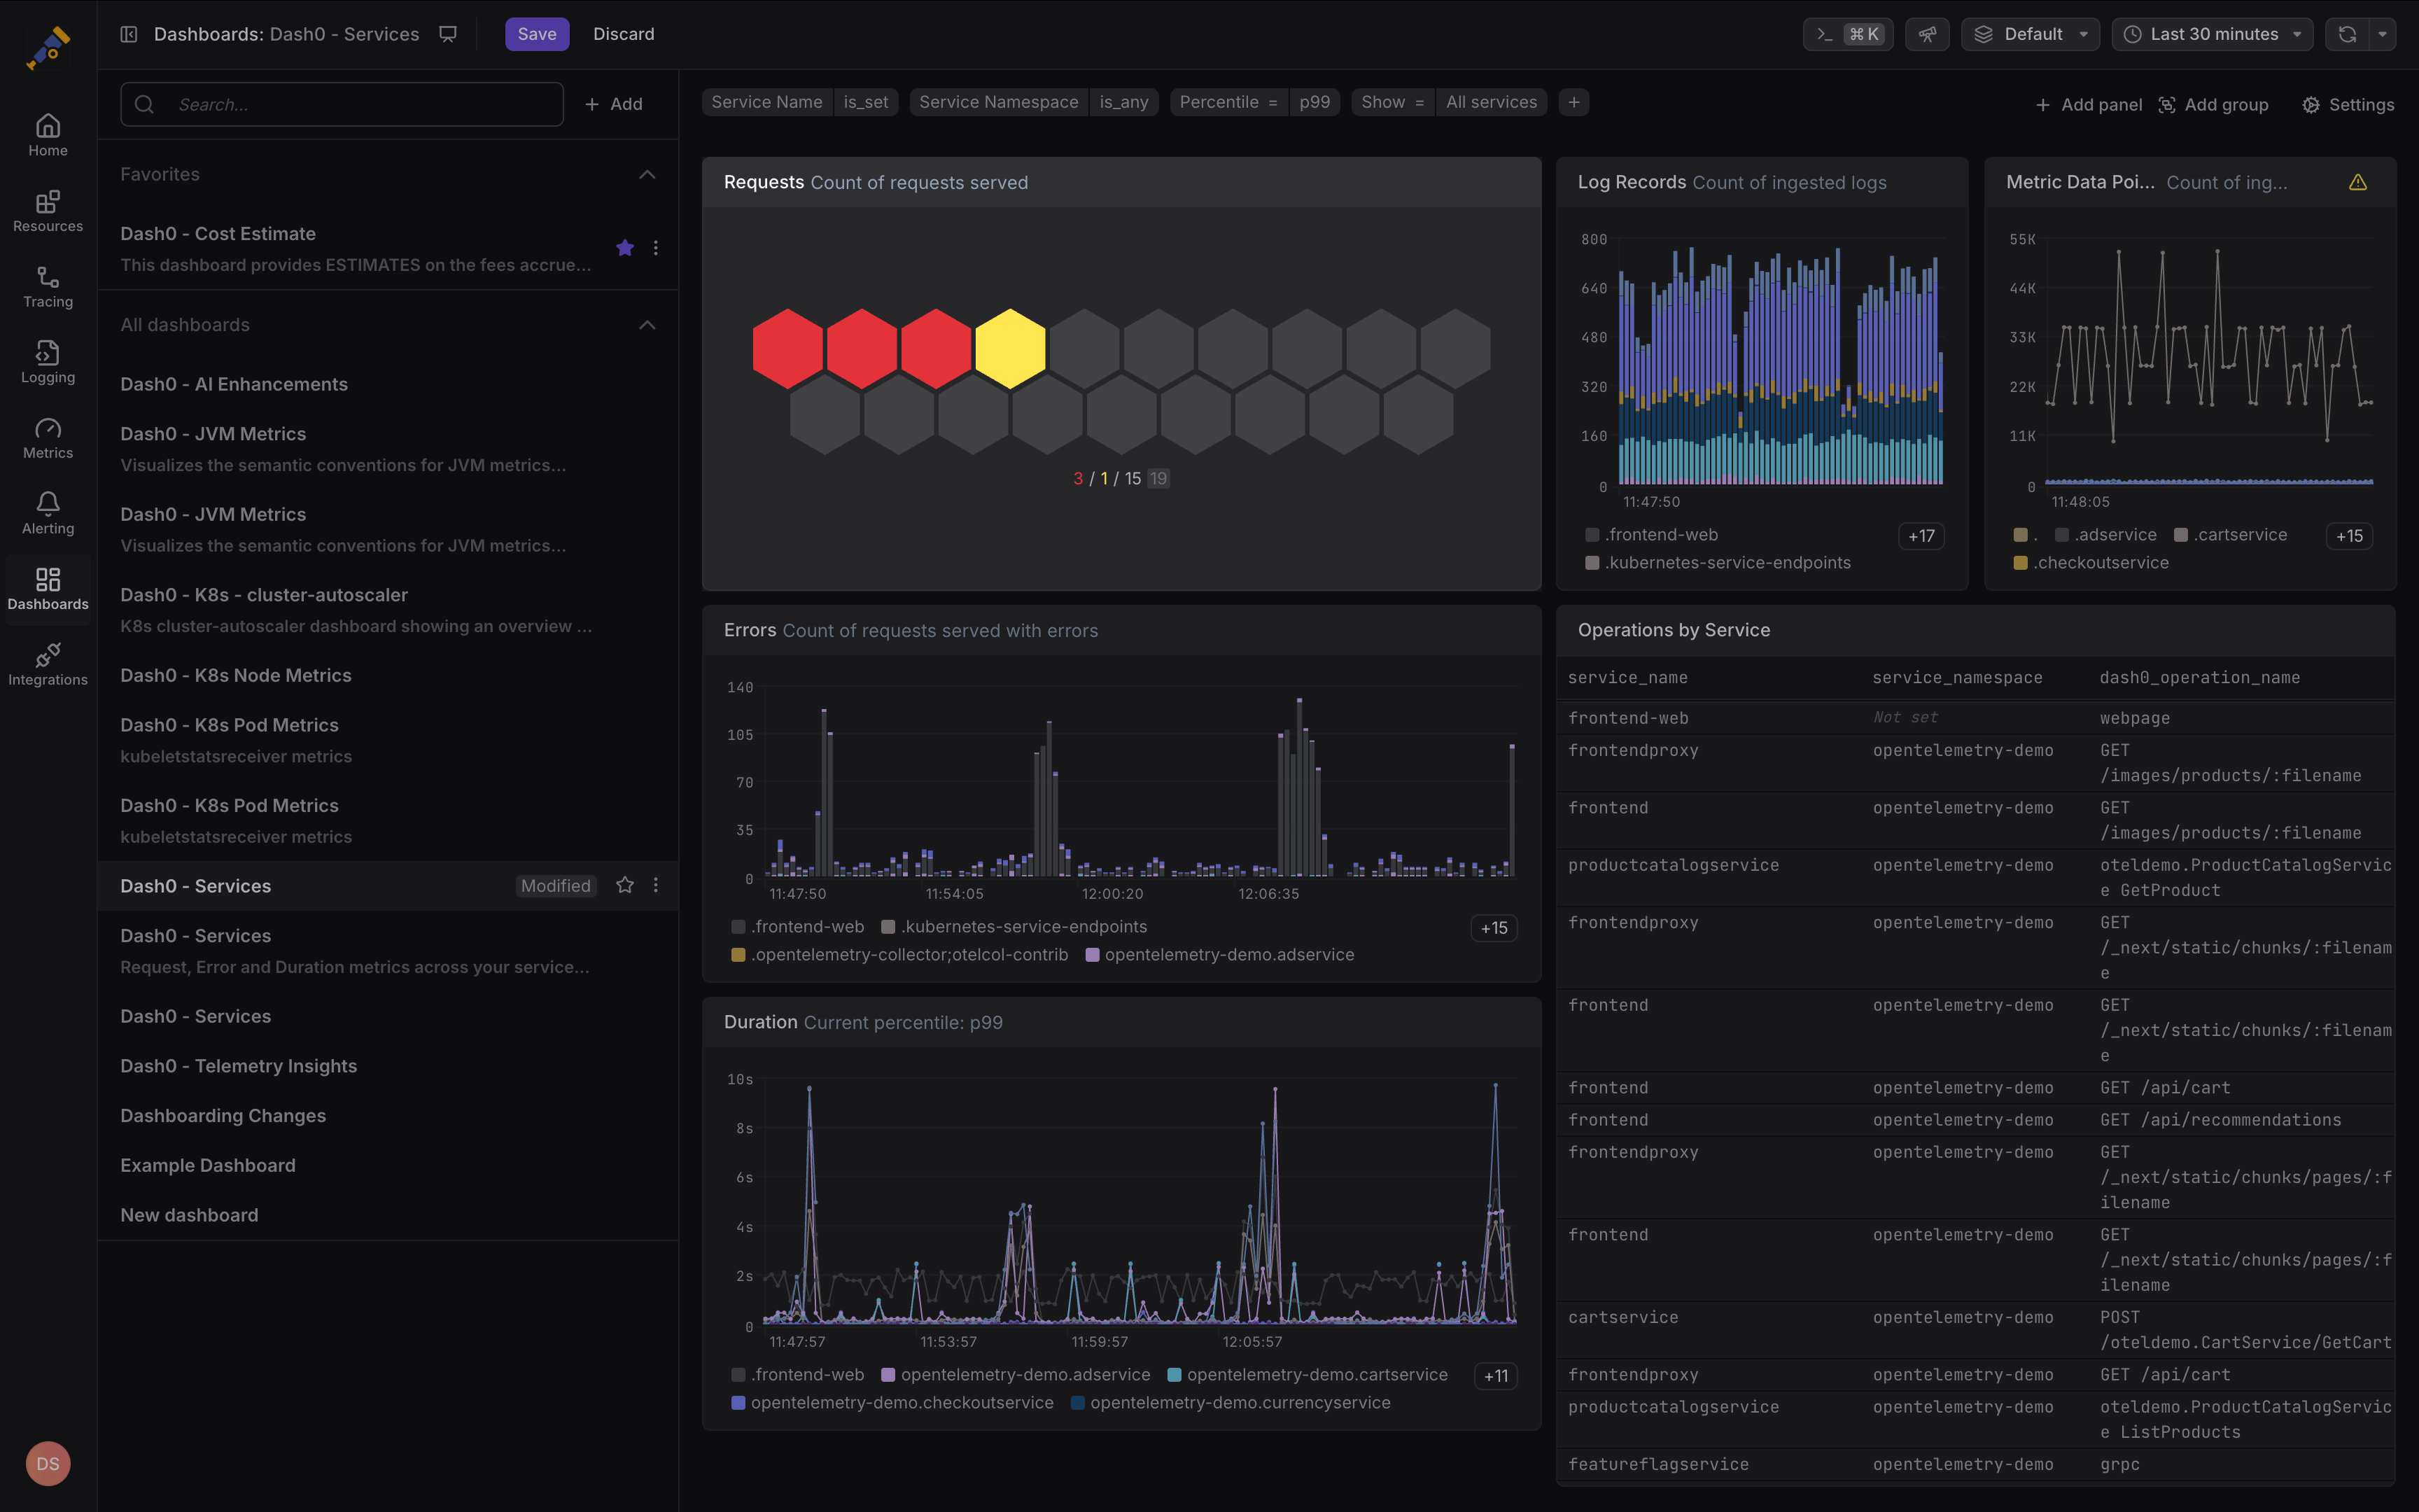
Task: Click the yellow hexagon in Requests panel
Action: pyautogui.click(x=1009, y=348)
